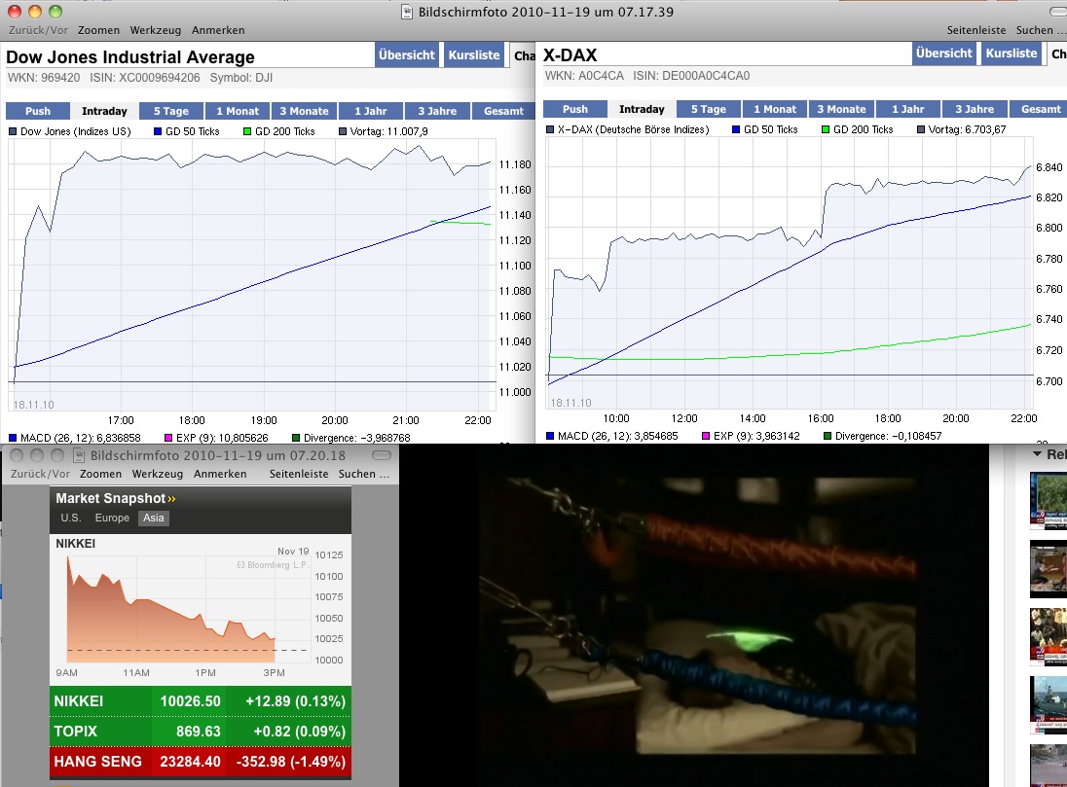
Task: Select the Europe tab in Market Snapshot
Action: (x=112, y=518)
